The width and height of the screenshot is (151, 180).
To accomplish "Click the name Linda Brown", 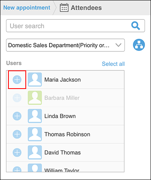I will (x=60, y=116).
